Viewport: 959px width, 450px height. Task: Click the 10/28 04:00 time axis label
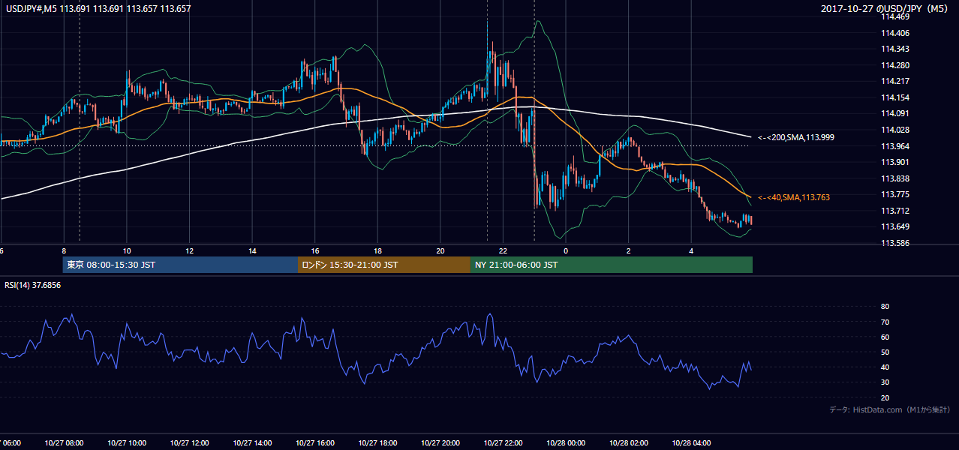point(691,442)
